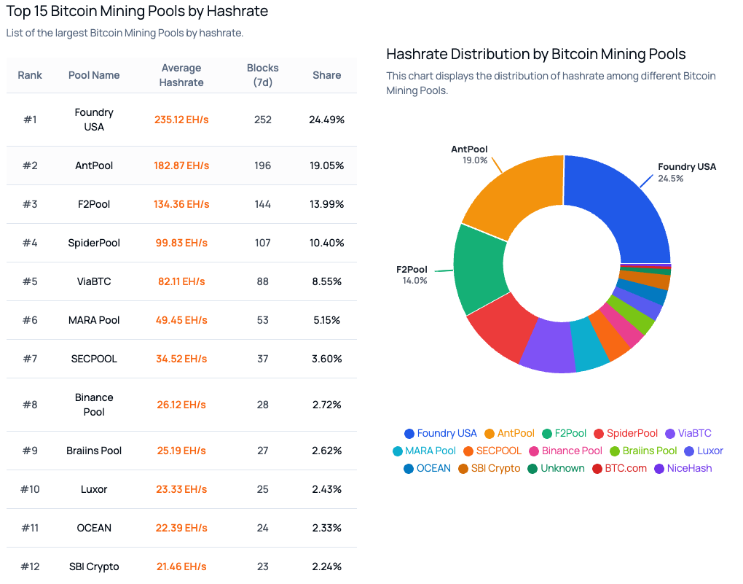
Task: Open the SpiderPool name in table
Action: coord(94,243)
